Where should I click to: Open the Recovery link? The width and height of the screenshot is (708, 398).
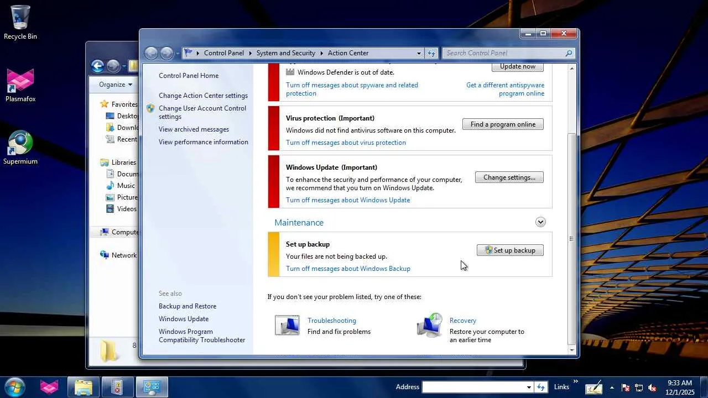[463, 321]
